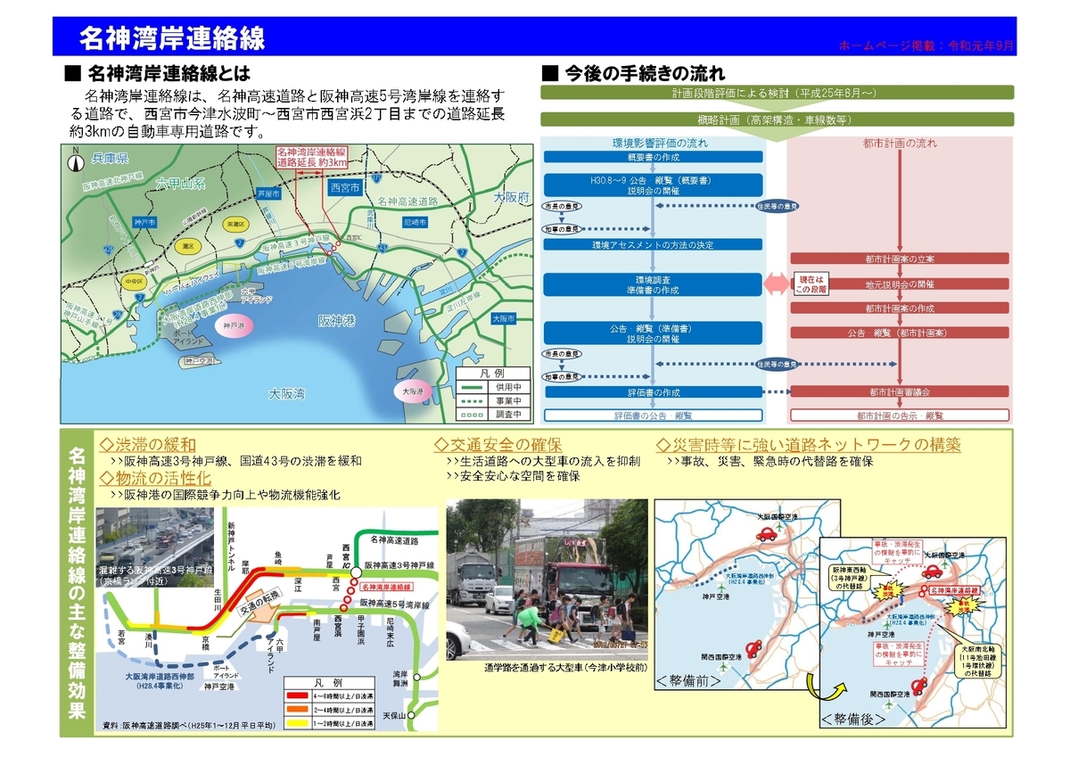
Task: Click the ◇物流の活性化 heading
Action: pyautogui.click(x=156, y=479)
